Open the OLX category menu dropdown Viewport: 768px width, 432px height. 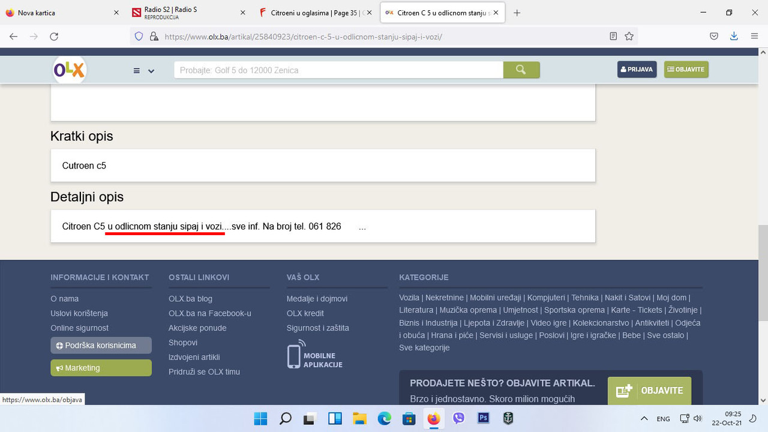click(143, 71)
